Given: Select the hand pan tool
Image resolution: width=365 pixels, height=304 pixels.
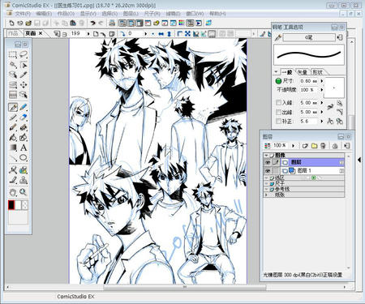Looking at the screenshot, I should point(13,192).
